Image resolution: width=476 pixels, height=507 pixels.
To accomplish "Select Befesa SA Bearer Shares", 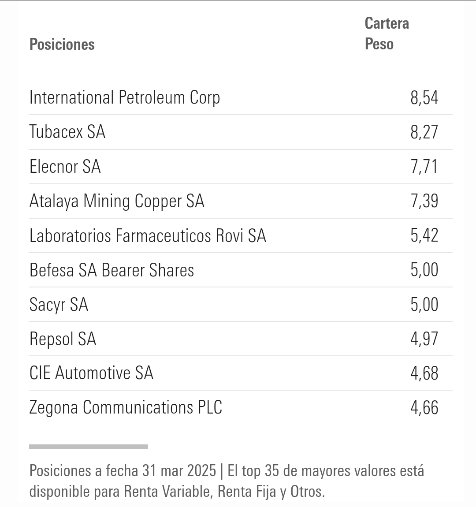I will point(112,270).
